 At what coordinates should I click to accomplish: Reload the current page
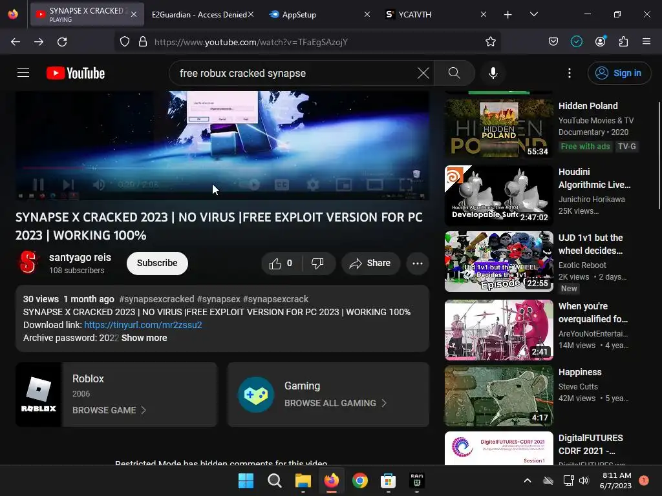62,42
